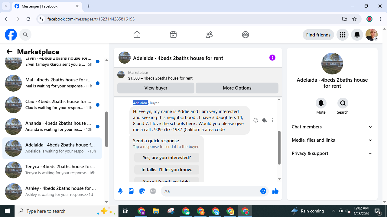Open Ananda's conversation in the list
The height and width of the screenshot is (217, 387).
pyautogui.click(x=52, y=126)
